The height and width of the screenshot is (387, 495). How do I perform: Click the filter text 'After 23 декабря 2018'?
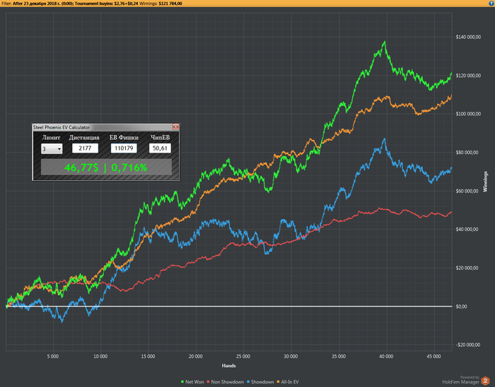pyautogui.click(x=35, y=4)
